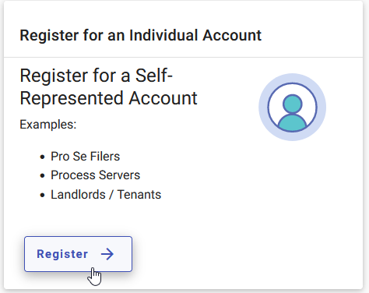
Task: Click the "Examples:" label
Action: click(x=48, y=125)
